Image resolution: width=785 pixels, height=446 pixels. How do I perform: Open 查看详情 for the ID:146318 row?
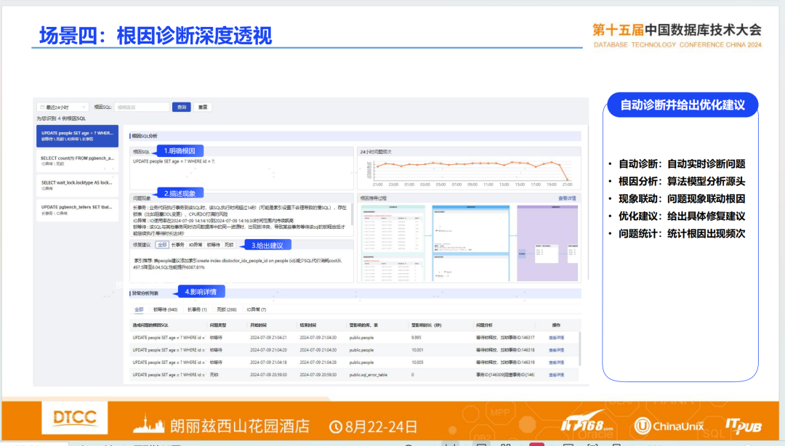point(556,350)
